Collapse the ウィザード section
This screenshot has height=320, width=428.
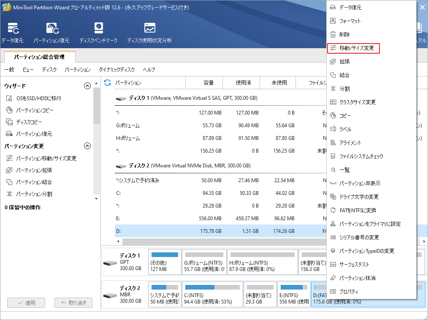click(87, 85)
